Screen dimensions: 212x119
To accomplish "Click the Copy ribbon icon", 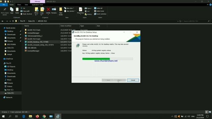I will [12, 9].
